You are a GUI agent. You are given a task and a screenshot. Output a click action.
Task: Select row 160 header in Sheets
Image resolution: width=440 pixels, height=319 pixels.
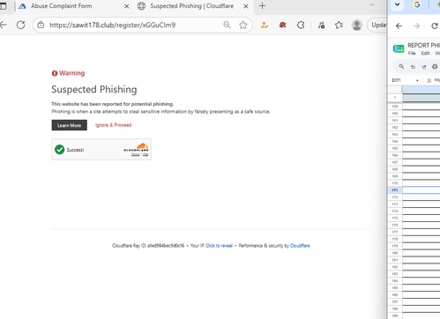395,114
